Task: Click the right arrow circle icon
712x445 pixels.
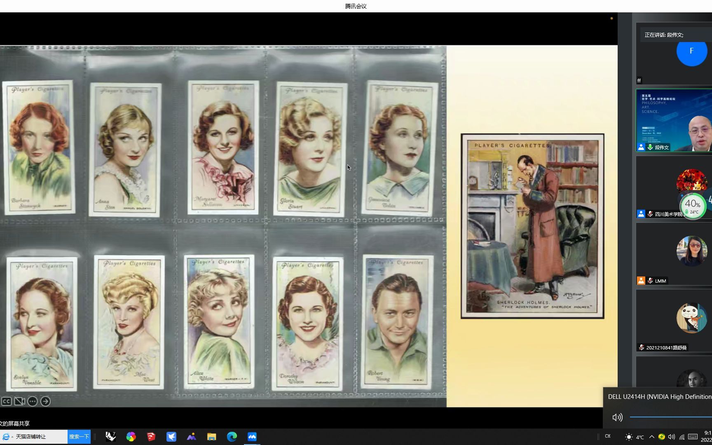Action: (x=45, y=401)
